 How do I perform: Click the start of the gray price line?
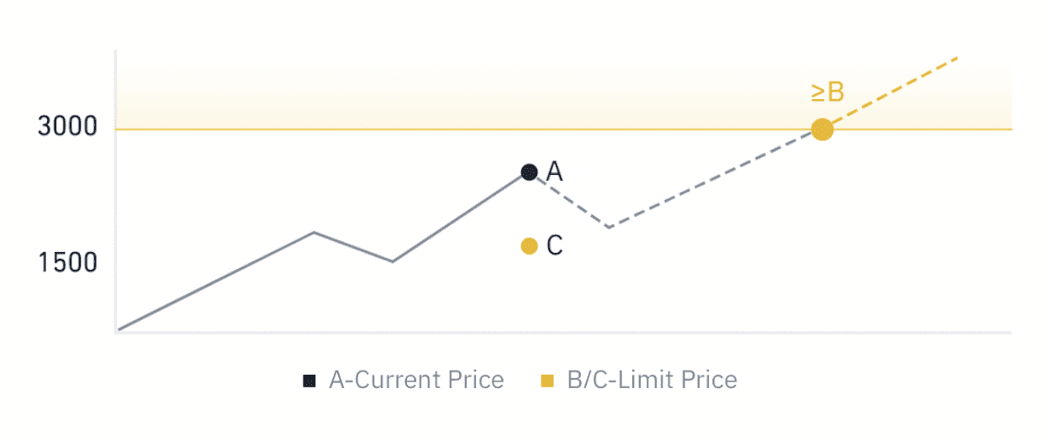pos(120,329)
